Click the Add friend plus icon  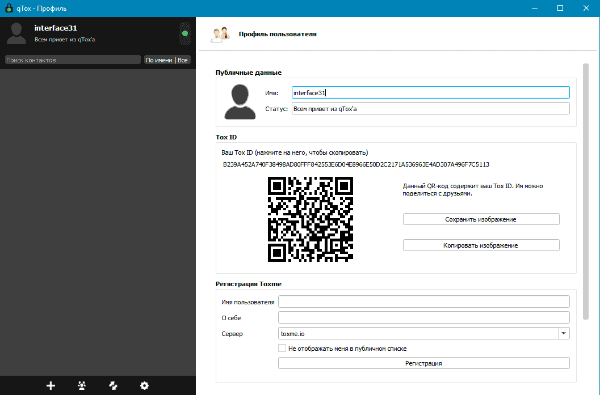click(x=51, y=386)
